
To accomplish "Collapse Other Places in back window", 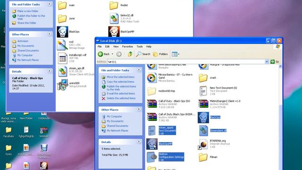I will pos(49,34).
